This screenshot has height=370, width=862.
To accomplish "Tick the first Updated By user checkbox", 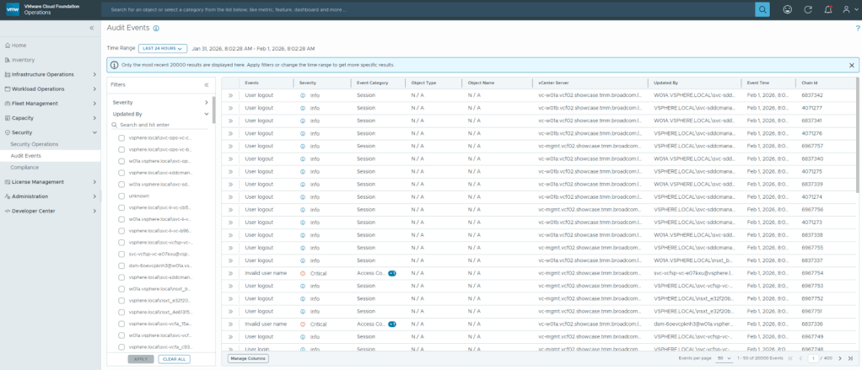I will point(122,137).
